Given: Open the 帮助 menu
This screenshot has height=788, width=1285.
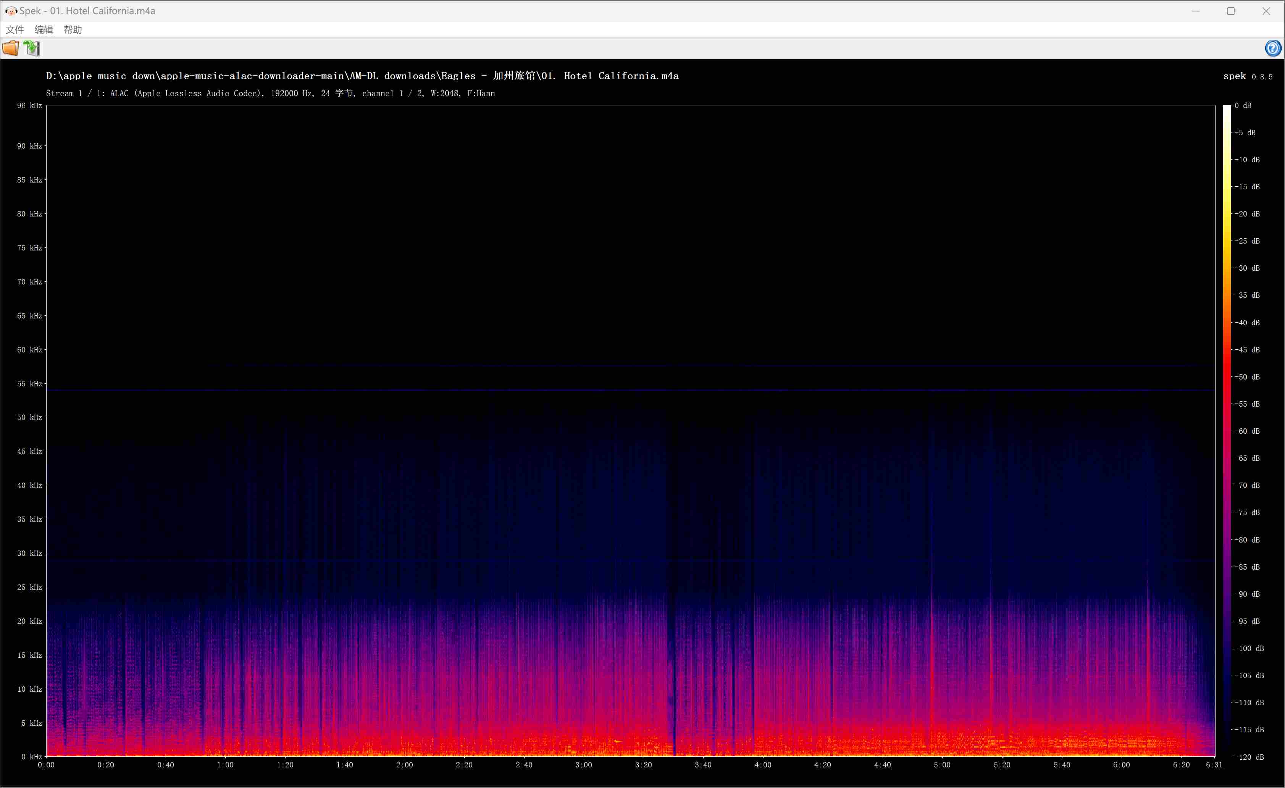Looking at the screenshot, I should 73,30.
